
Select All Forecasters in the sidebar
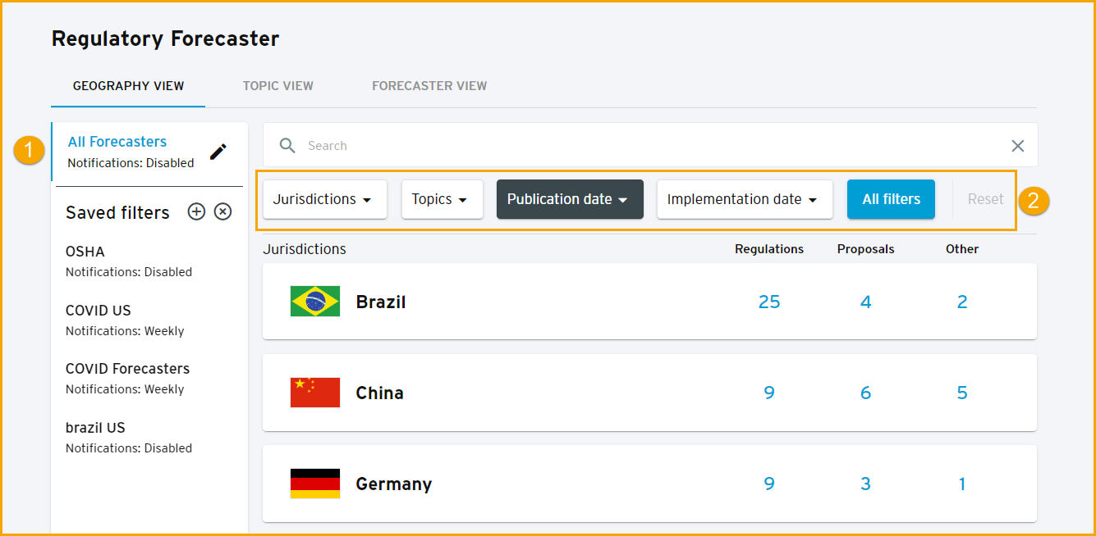tap(117, 142)
